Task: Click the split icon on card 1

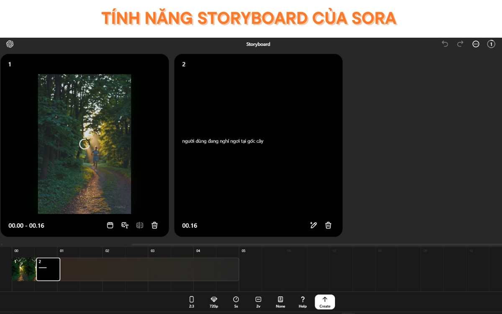Action: pyautogui.click(x=140, y=225)
